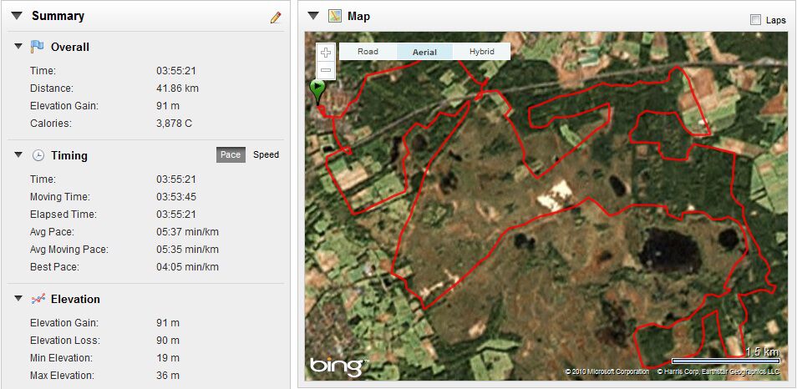The width and height of the screenshot is (797, 389).
Task: Click the Timing clock icon
Action: [38, 155]
